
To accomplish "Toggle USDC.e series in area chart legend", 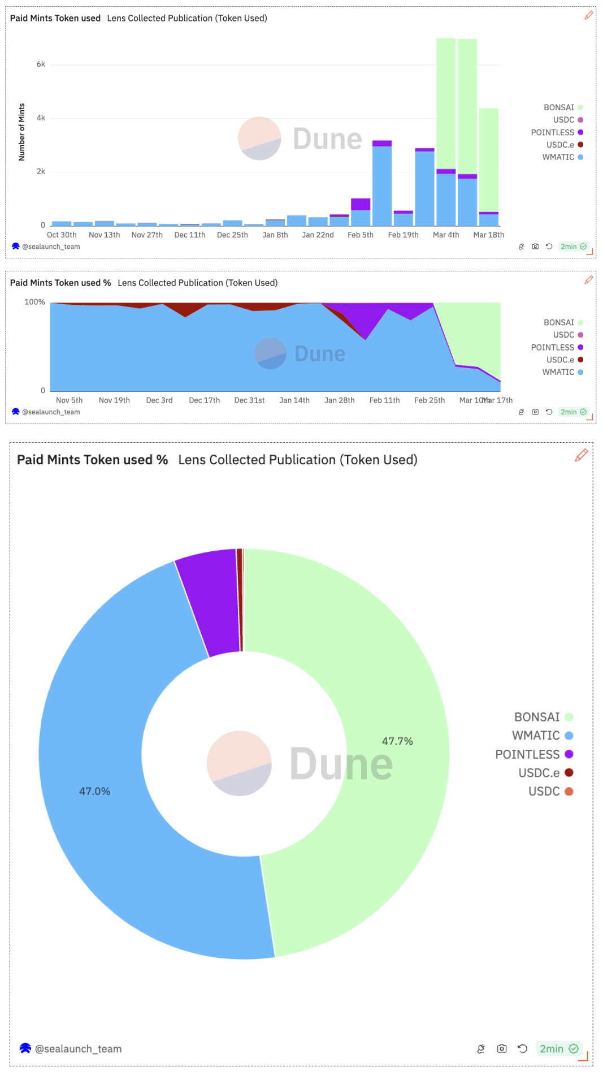I will (565, 360).
